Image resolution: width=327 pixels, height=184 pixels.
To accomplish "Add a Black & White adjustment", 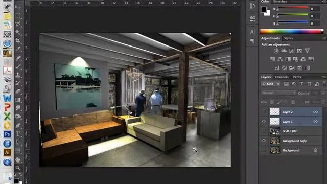I will pos(288,59).
